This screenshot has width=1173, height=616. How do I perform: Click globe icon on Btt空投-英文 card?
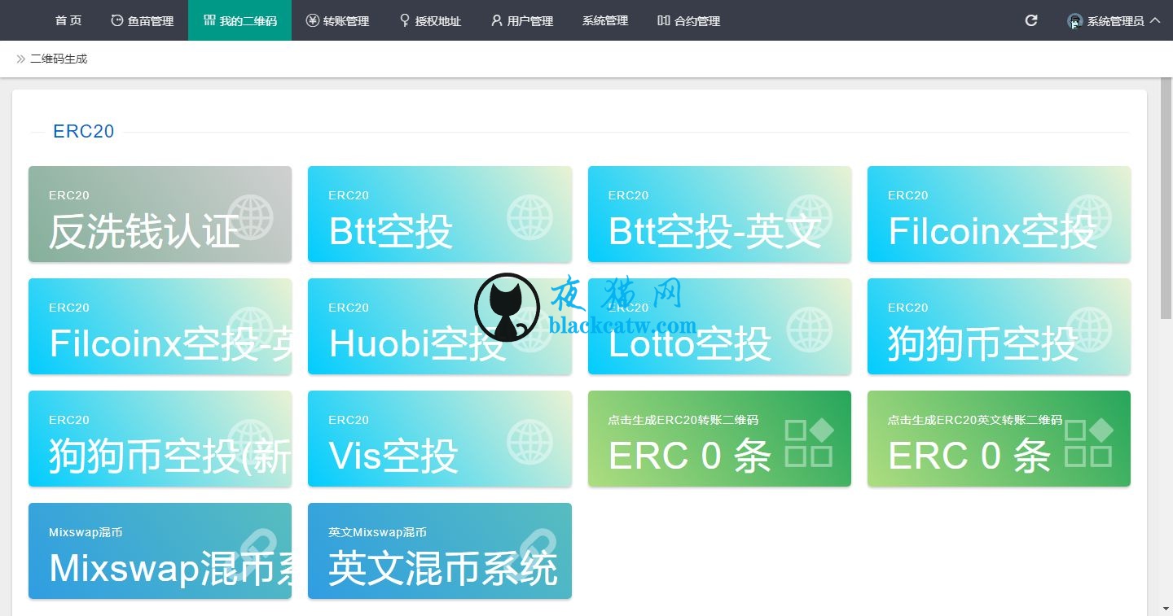click(x=810, y=218)
